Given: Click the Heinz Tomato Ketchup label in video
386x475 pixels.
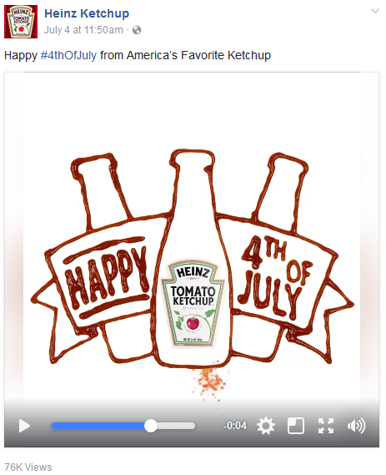Looking at the screenshot, I should tap(193, 303).
